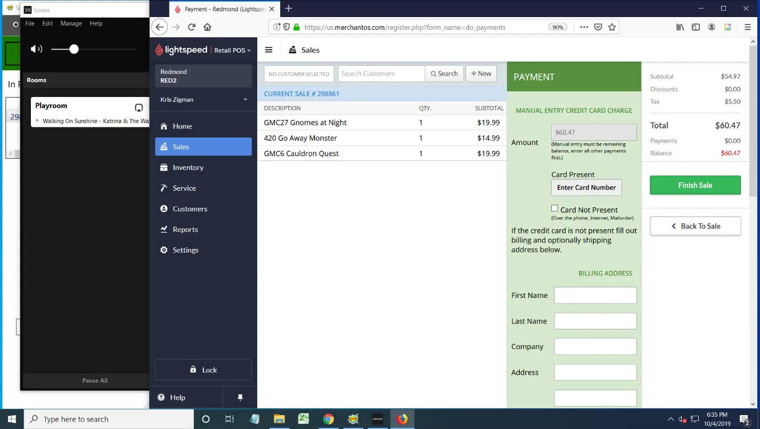Click Pause All in Sonos window
Image resolution: width=760 pixels, height=429 pixels.
(95, 381)
